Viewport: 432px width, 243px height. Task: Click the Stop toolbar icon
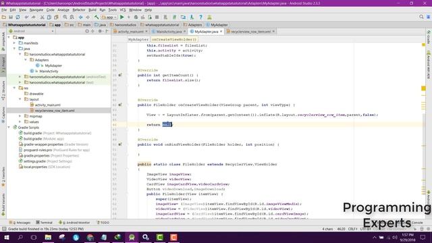[157, 17]
